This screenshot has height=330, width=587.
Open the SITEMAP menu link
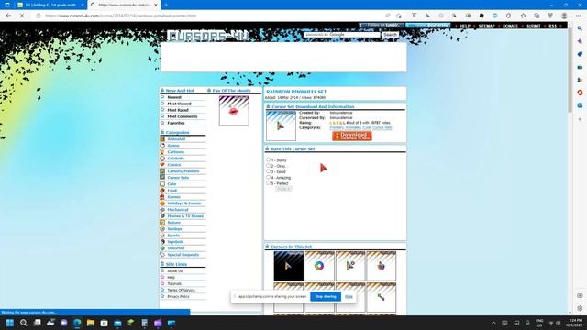[487, 26]
